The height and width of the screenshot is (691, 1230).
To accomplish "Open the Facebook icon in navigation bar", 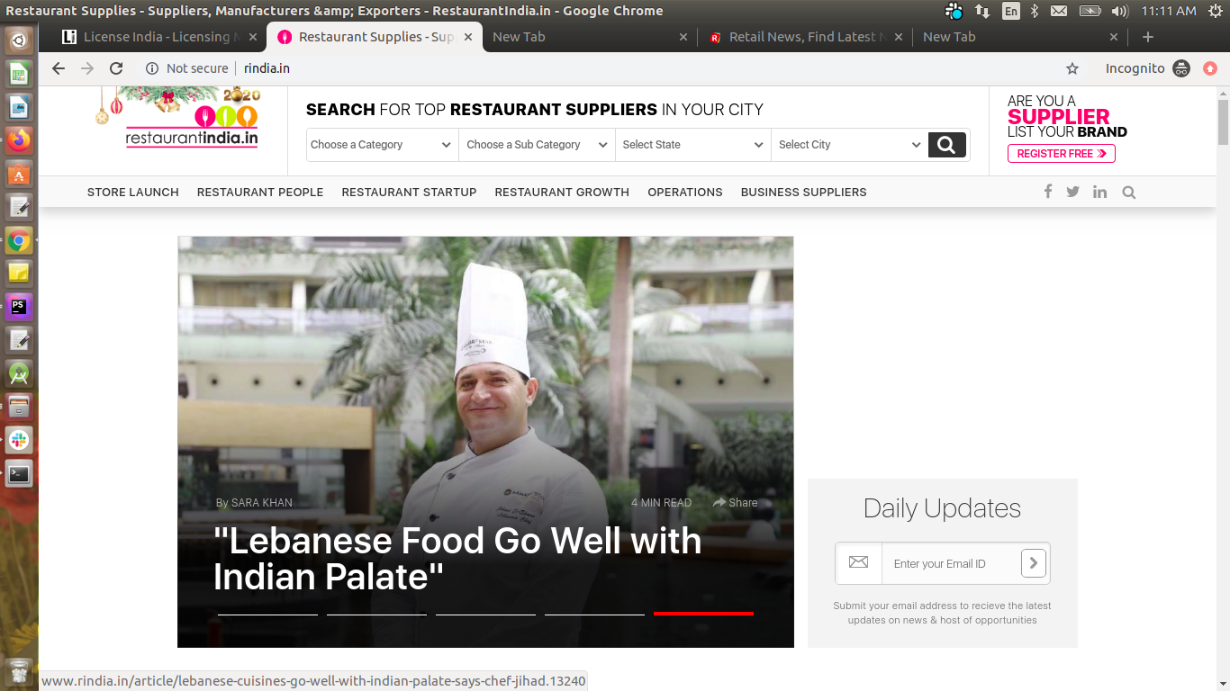I will click(1047, 192).
